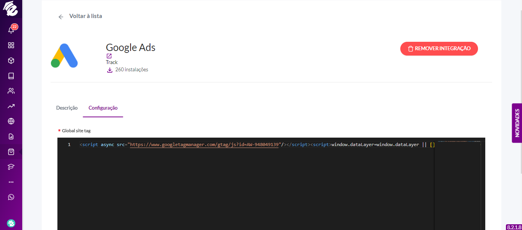Open the globe icon in sidebar
522x230 pixels.
[x=11, y=121]
